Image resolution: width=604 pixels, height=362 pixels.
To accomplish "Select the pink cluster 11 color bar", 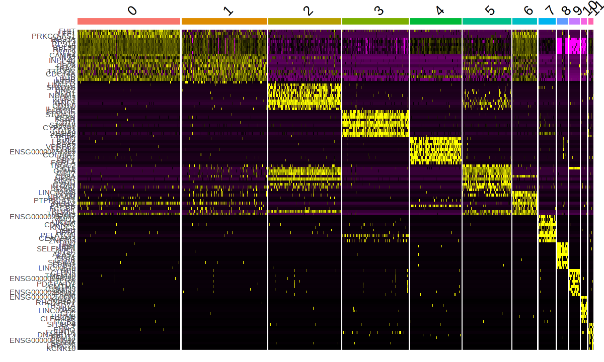I will (591, 21).
